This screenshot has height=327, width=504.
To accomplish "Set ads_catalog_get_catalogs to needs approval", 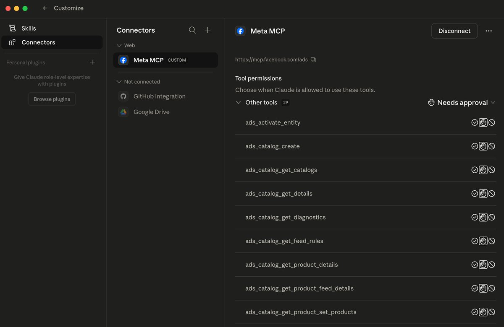I will (483, 170).
